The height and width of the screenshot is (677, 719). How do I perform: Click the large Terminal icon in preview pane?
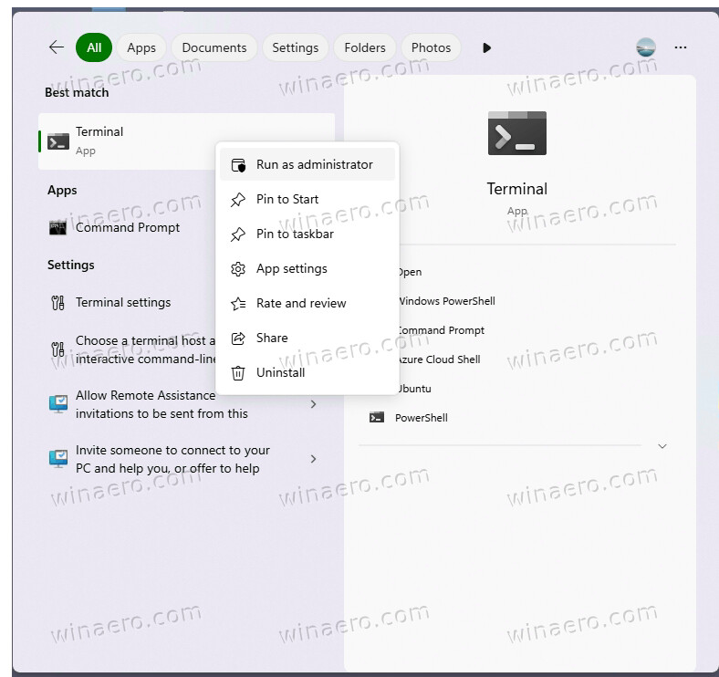click(516, 134)
